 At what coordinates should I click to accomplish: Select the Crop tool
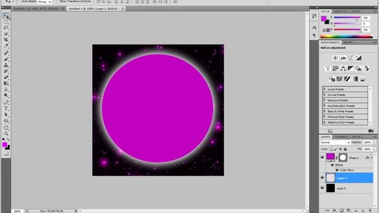coord(6,40)
